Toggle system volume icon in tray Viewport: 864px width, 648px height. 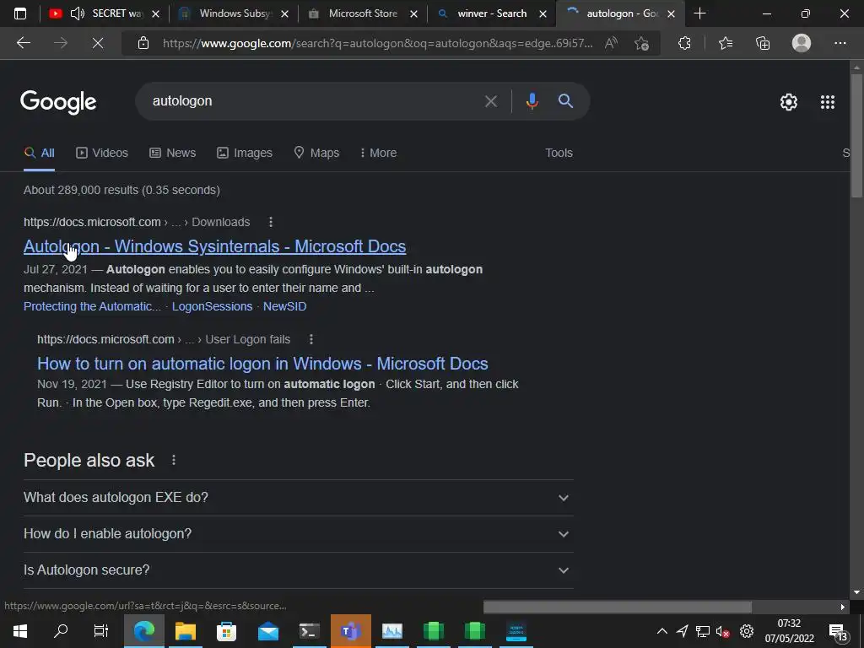(722, 631)
